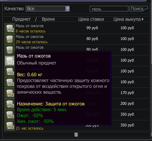Go to page 1 of results

(x=76, y=135)
